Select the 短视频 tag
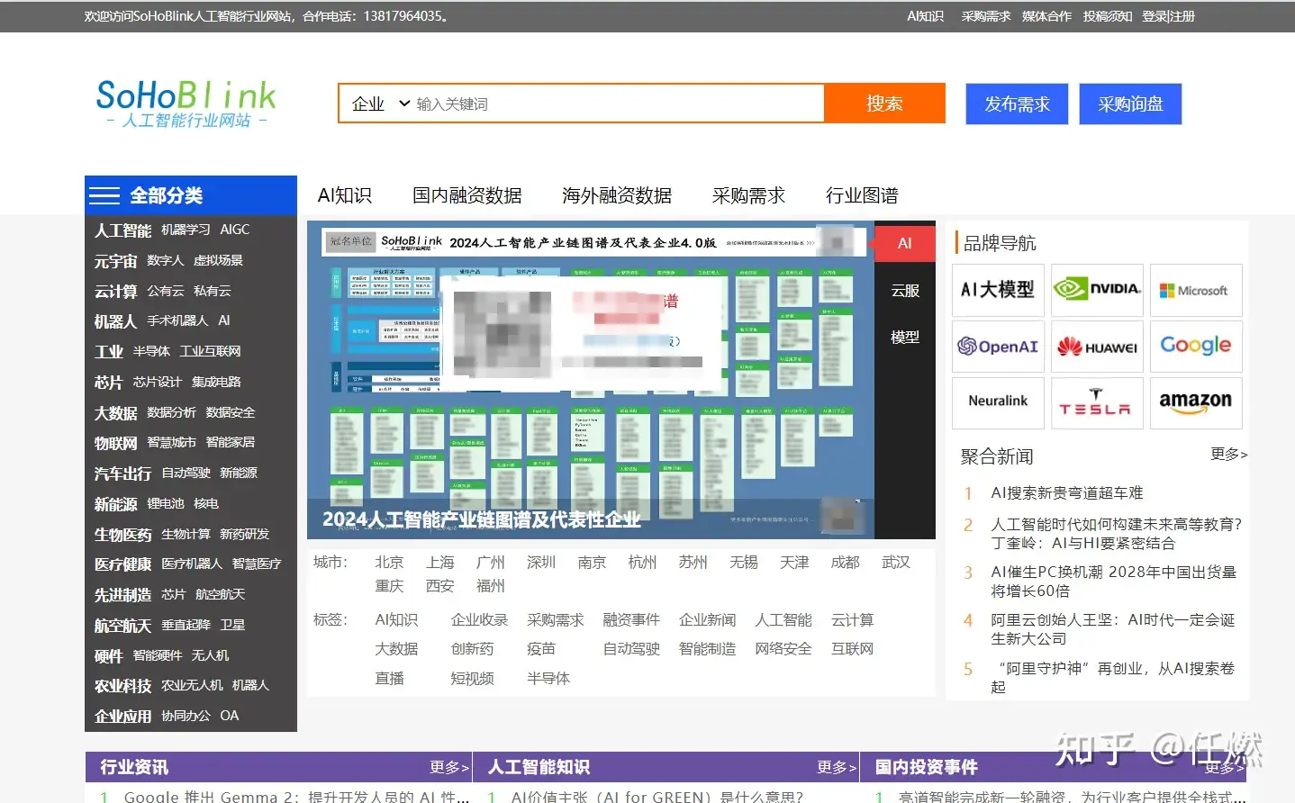Image resolution: width=1295 pixels, height=803 pixels. click(x=472, y=679)
